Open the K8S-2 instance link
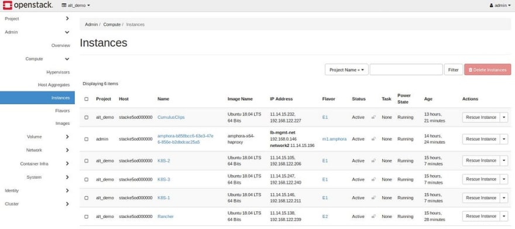Image resolution: width=515 pixels, height=229 pixels. coord(163,160)
